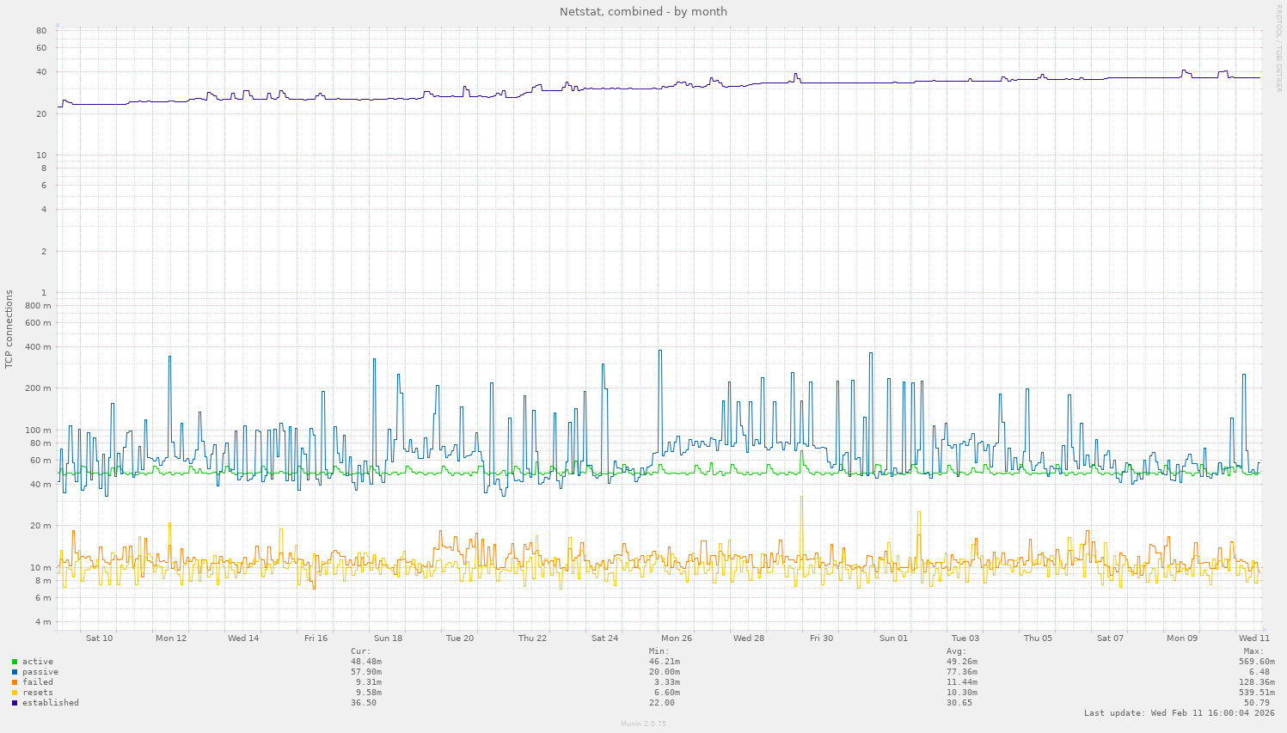Click the Munin 2.0.75 footer label
The width and height of the screenshot is (1287, 733).
pyautogui.click(x=643, y=724)
